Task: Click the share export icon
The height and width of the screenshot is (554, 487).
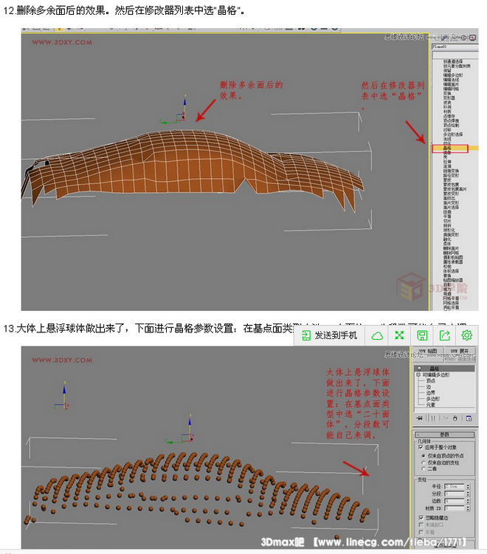Action: coord(444,335)
